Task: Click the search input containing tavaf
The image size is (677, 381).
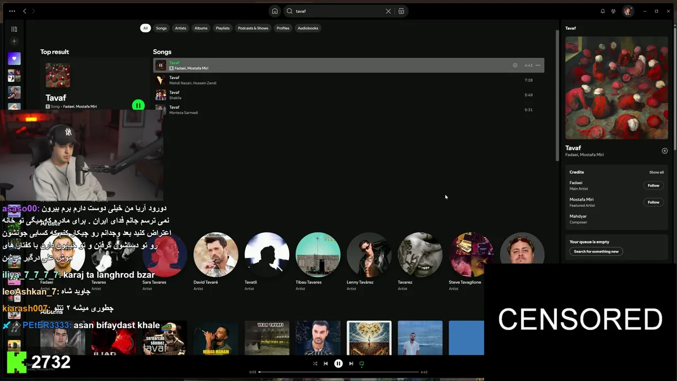Action: coord(338,11)
